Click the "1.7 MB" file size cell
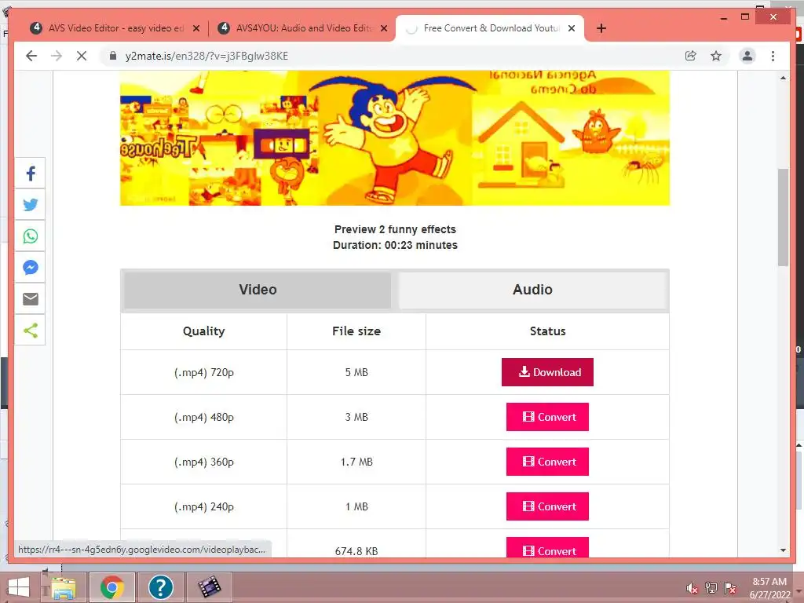 [356, 462]
